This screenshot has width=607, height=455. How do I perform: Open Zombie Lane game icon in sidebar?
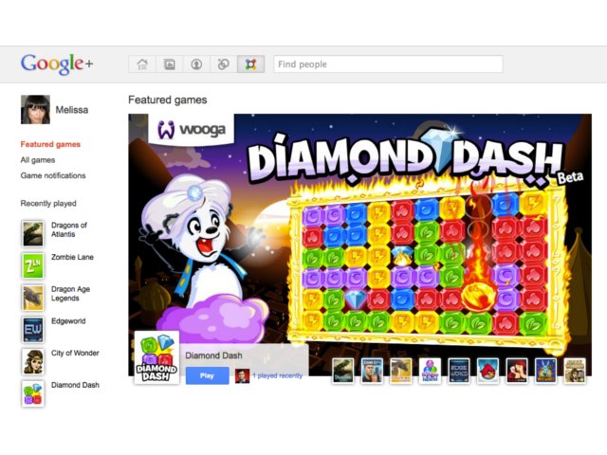[32, 265]
